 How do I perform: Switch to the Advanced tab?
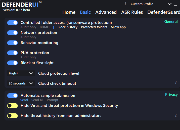106,12
